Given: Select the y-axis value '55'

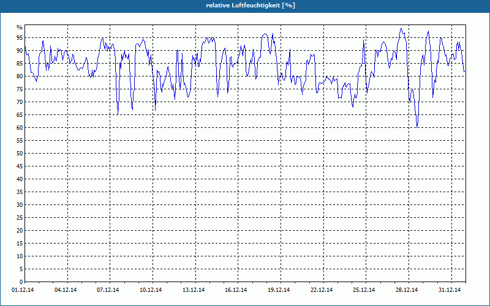Looking at the screenshot, I should (20, 141).
